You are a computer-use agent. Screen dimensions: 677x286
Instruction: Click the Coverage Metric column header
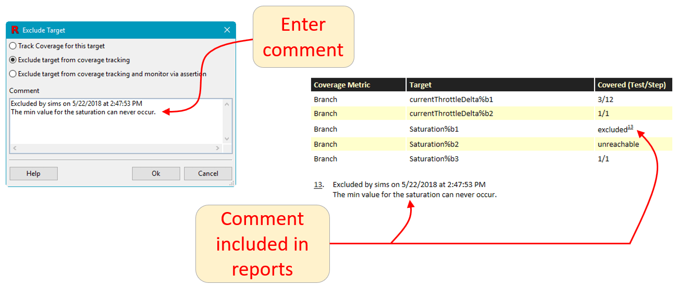[358, 84]
